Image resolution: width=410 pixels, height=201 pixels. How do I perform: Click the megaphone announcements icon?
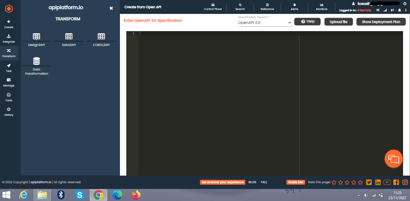392,10
